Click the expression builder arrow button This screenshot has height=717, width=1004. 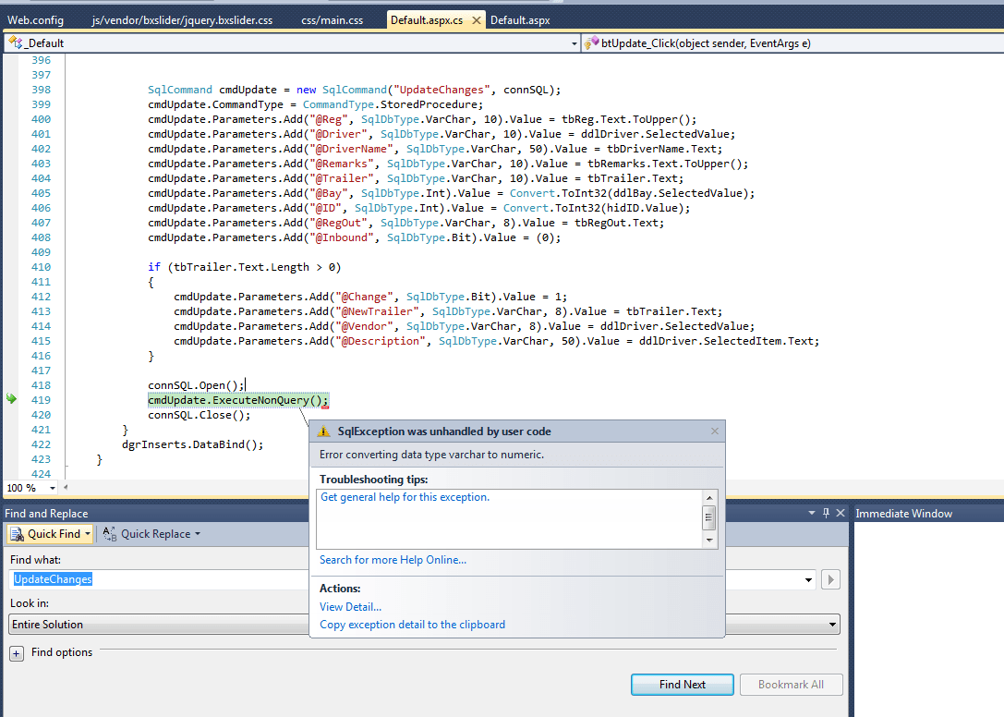830,580
